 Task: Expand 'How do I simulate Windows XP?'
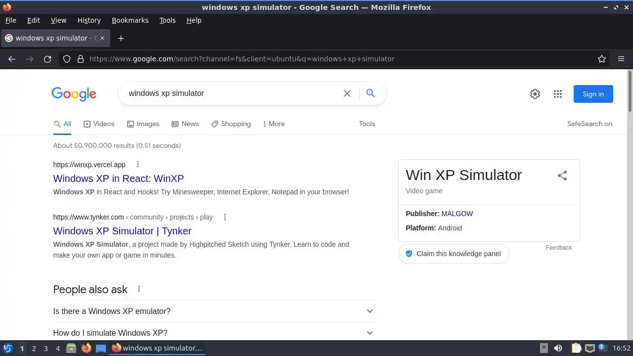coord(214,333)
